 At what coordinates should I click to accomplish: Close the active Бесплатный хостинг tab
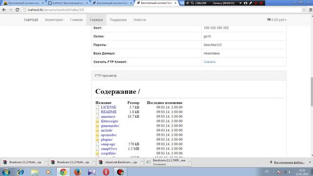(x=175, y=3)
